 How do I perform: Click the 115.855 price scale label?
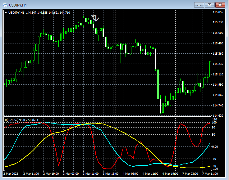click(218, 12)
